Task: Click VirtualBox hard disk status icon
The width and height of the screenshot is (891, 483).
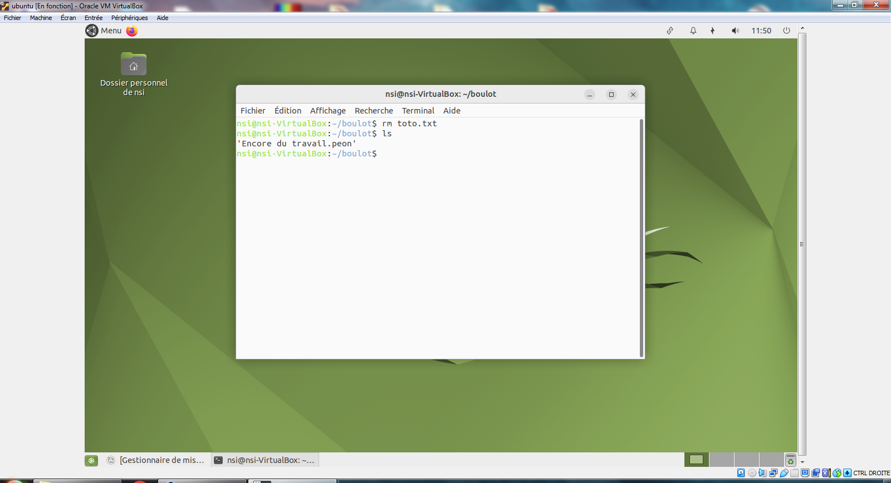Action: coord(741,473)
